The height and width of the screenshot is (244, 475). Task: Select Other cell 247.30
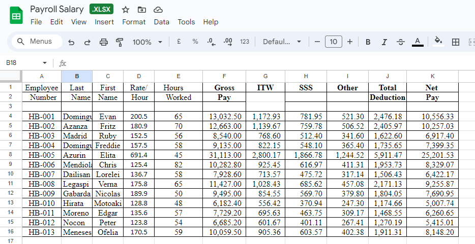point(347,203)
